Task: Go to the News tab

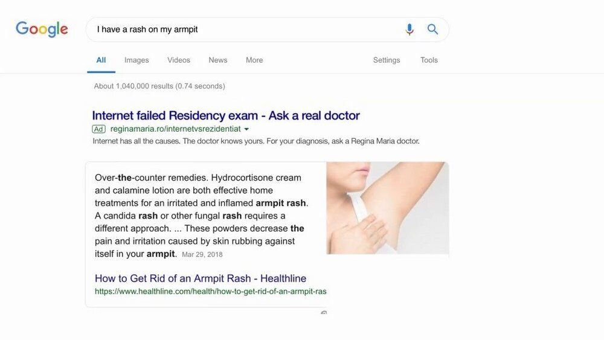Action: tap(218, 60)
